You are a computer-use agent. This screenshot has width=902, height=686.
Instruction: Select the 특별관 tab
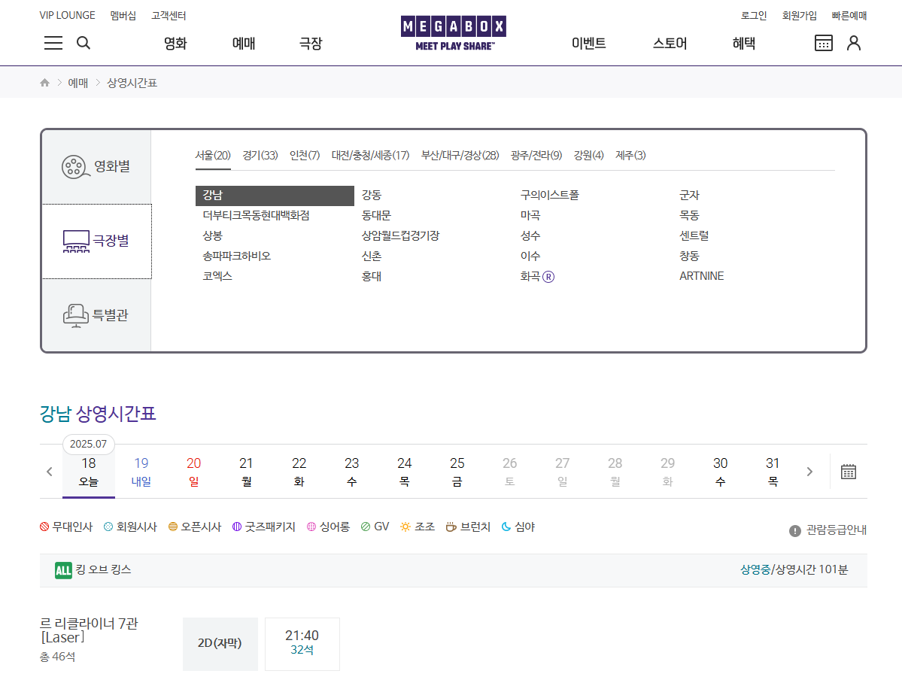click(96, 315)
